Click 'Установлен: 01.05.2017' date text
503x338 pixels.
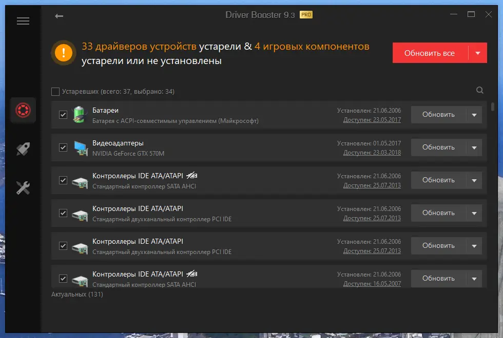[x=369, y=143]
